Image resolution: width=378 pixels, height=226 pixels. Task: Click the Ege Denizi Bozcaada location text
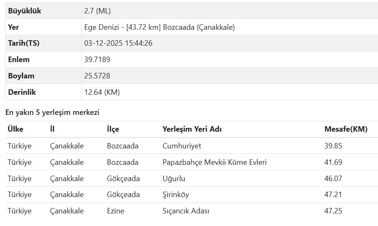[x=159, y=27]
